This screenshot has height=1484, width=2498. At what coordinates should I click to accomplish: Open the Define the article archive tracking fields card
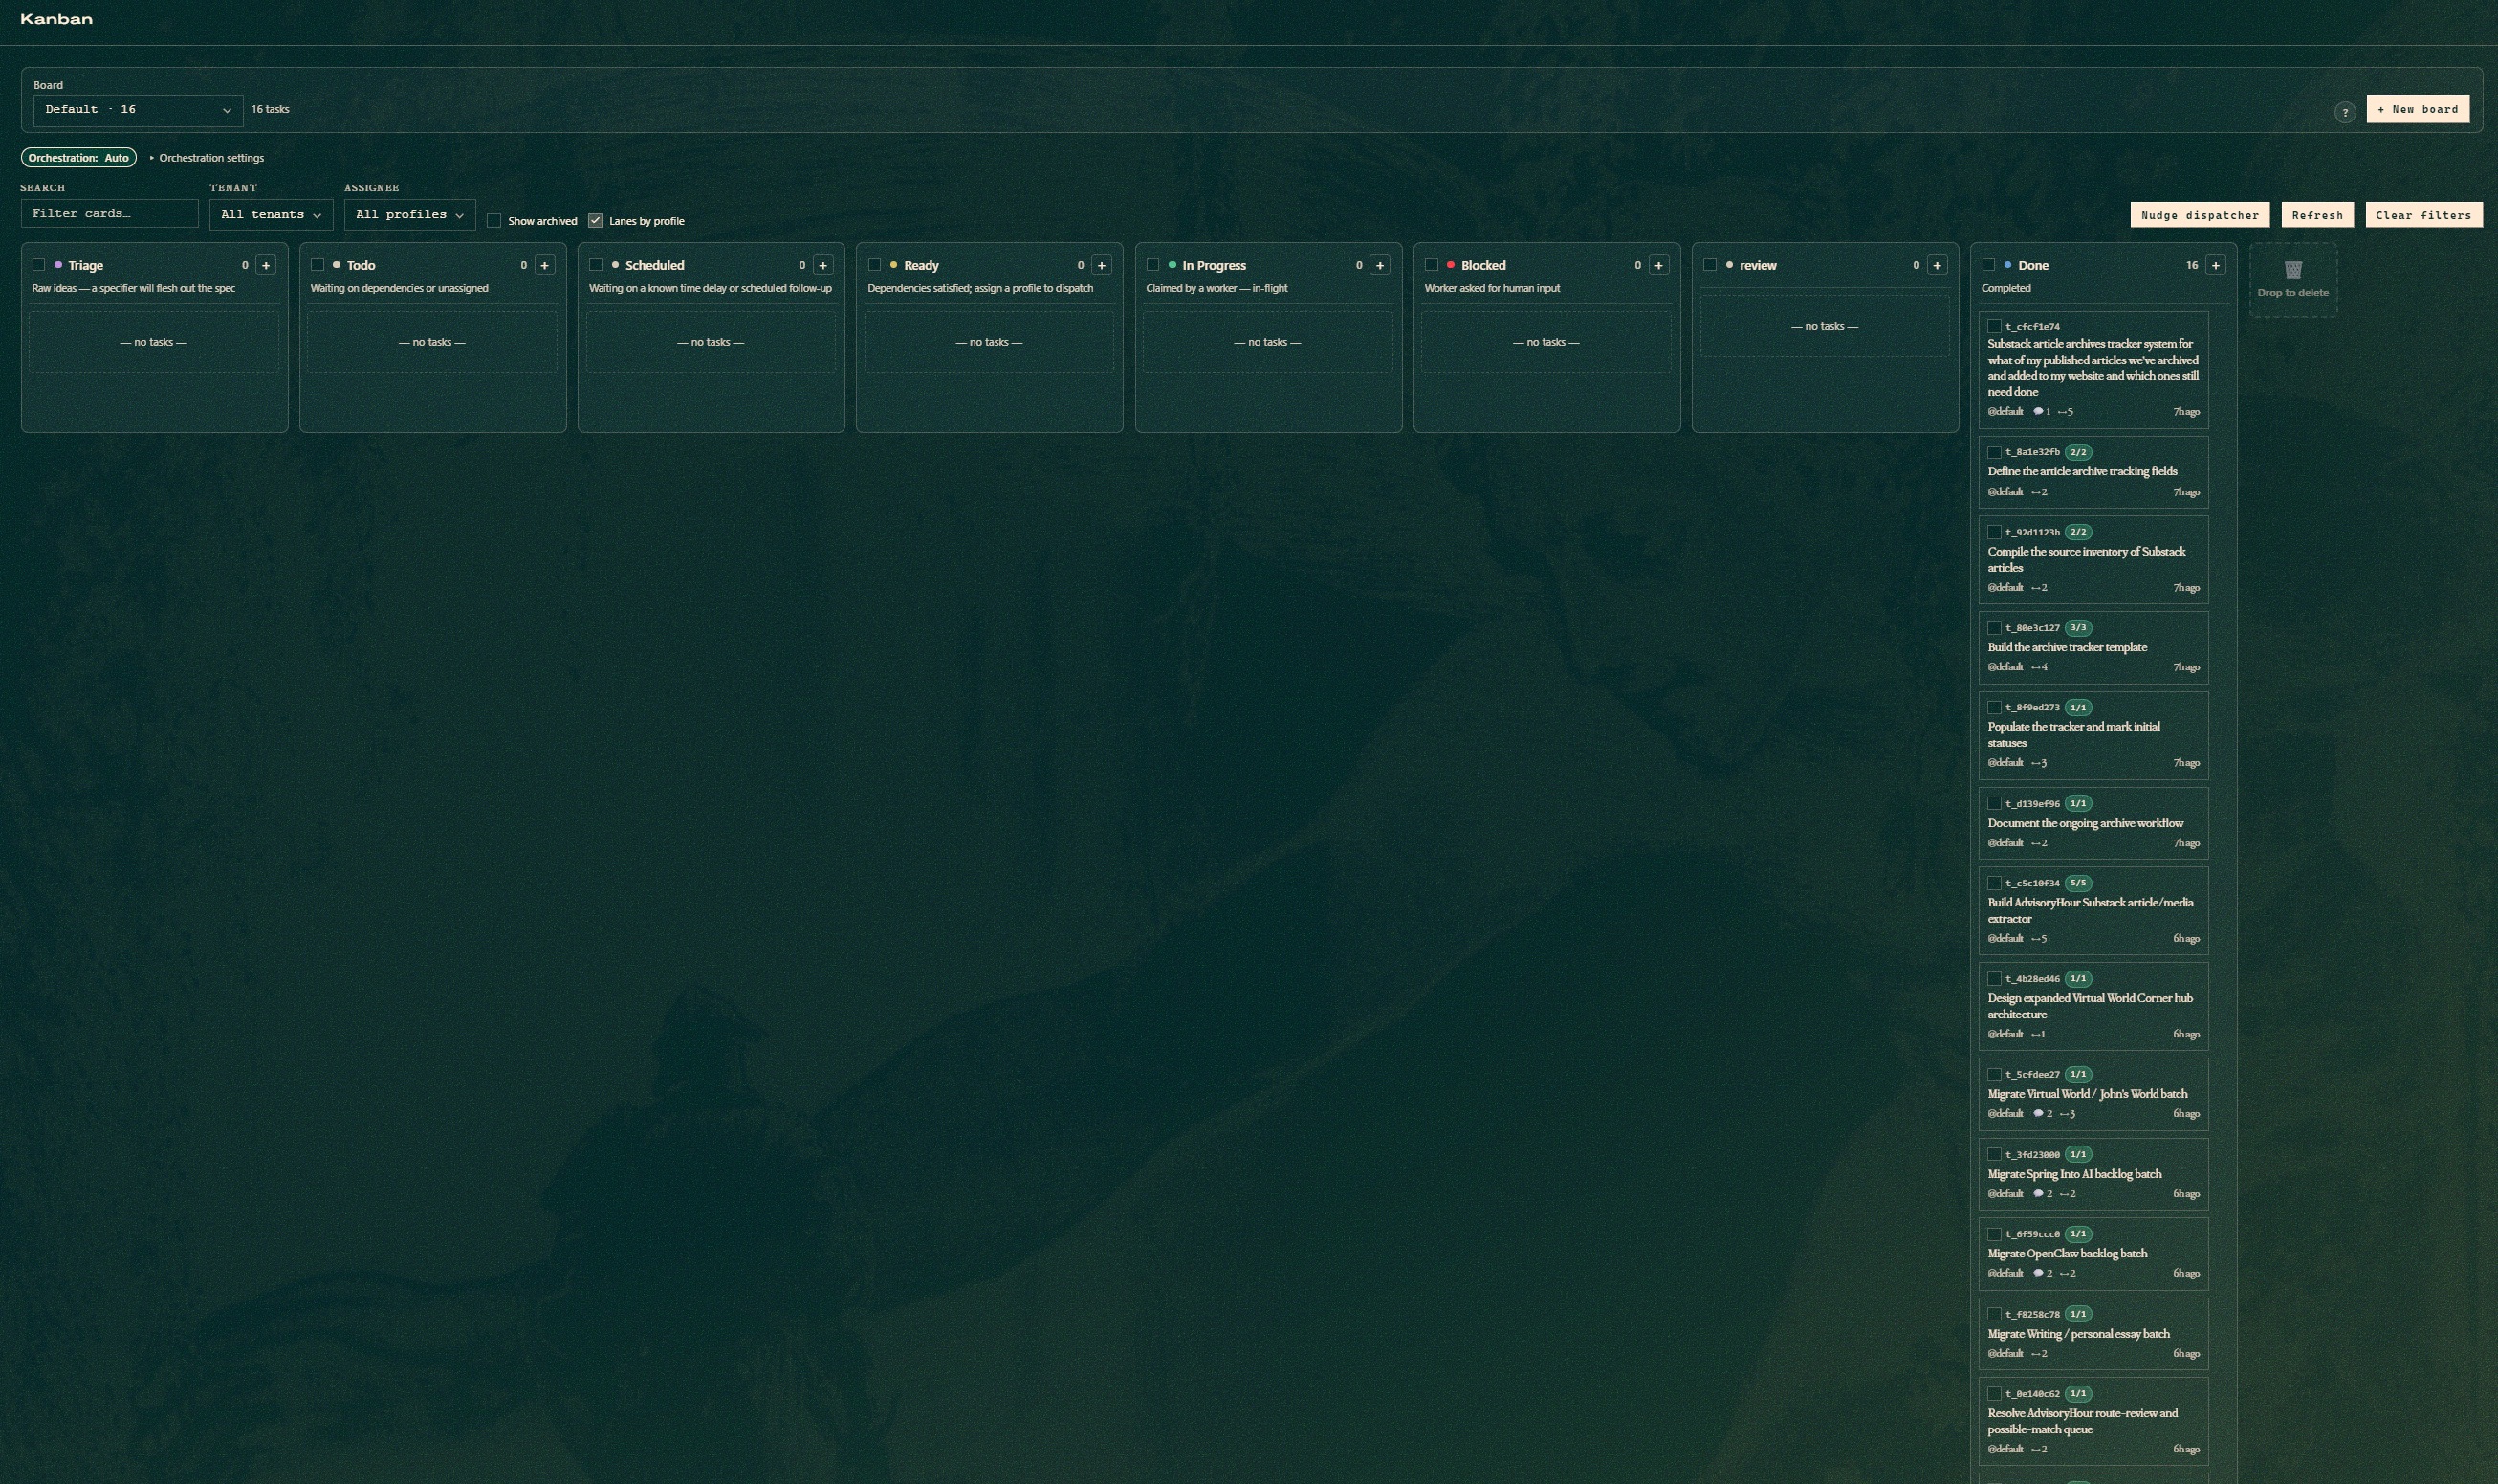pyautogui.click(x=2093, y=472)
